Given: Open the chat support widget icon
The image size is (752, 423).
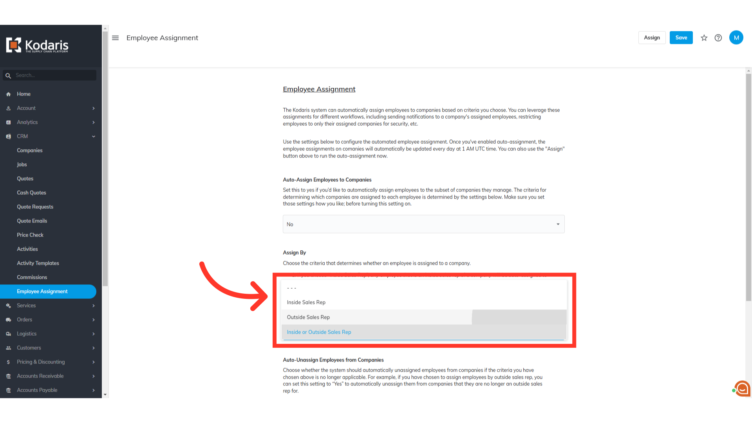Looking at the screenshot, I should (x=742, y=389).
